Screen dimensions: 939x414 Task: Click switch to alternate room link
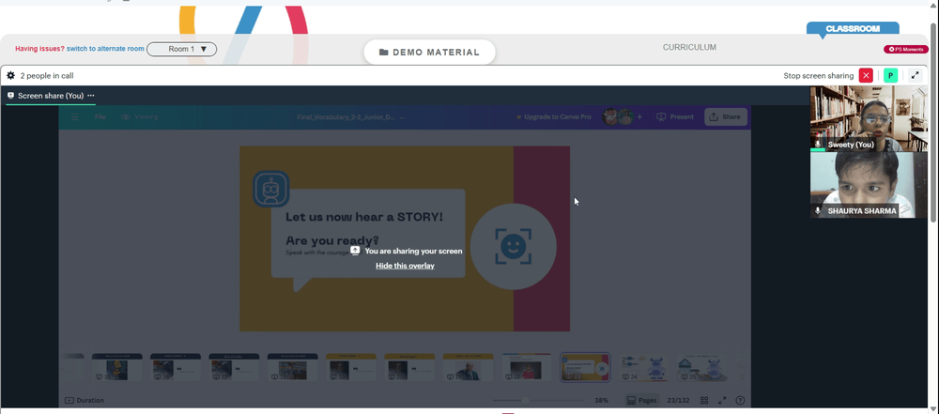[105, 49]
